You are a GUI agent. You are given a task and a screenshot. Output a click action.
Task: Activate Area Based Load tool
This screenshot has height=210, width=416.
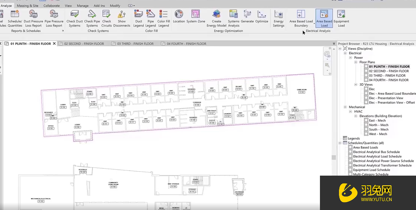[324, 18]
